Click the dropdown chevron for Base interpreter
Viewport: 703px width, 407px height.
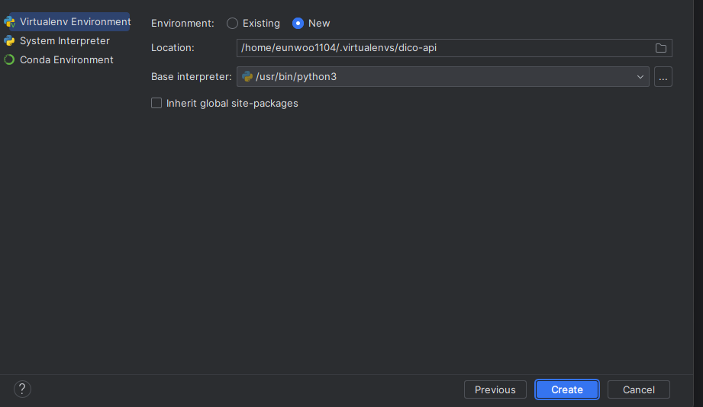click(x=640, y=77)
